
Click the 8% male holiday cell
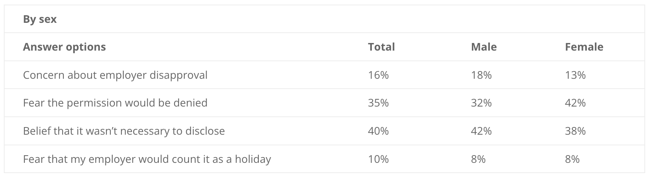click(478, 159)
